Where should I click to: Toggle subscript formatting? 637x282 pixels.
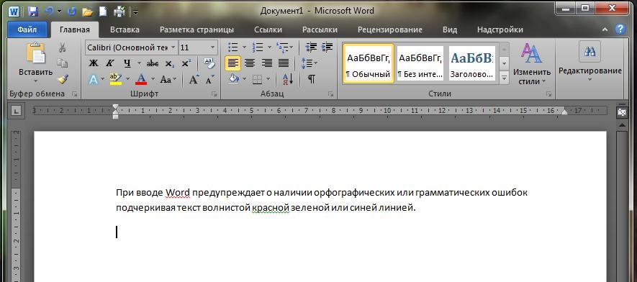(x=169, y=63)
